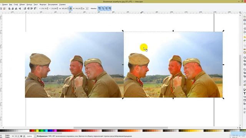Zoom to fit selection
Screen dimensions: 246x138
(244, 58)
